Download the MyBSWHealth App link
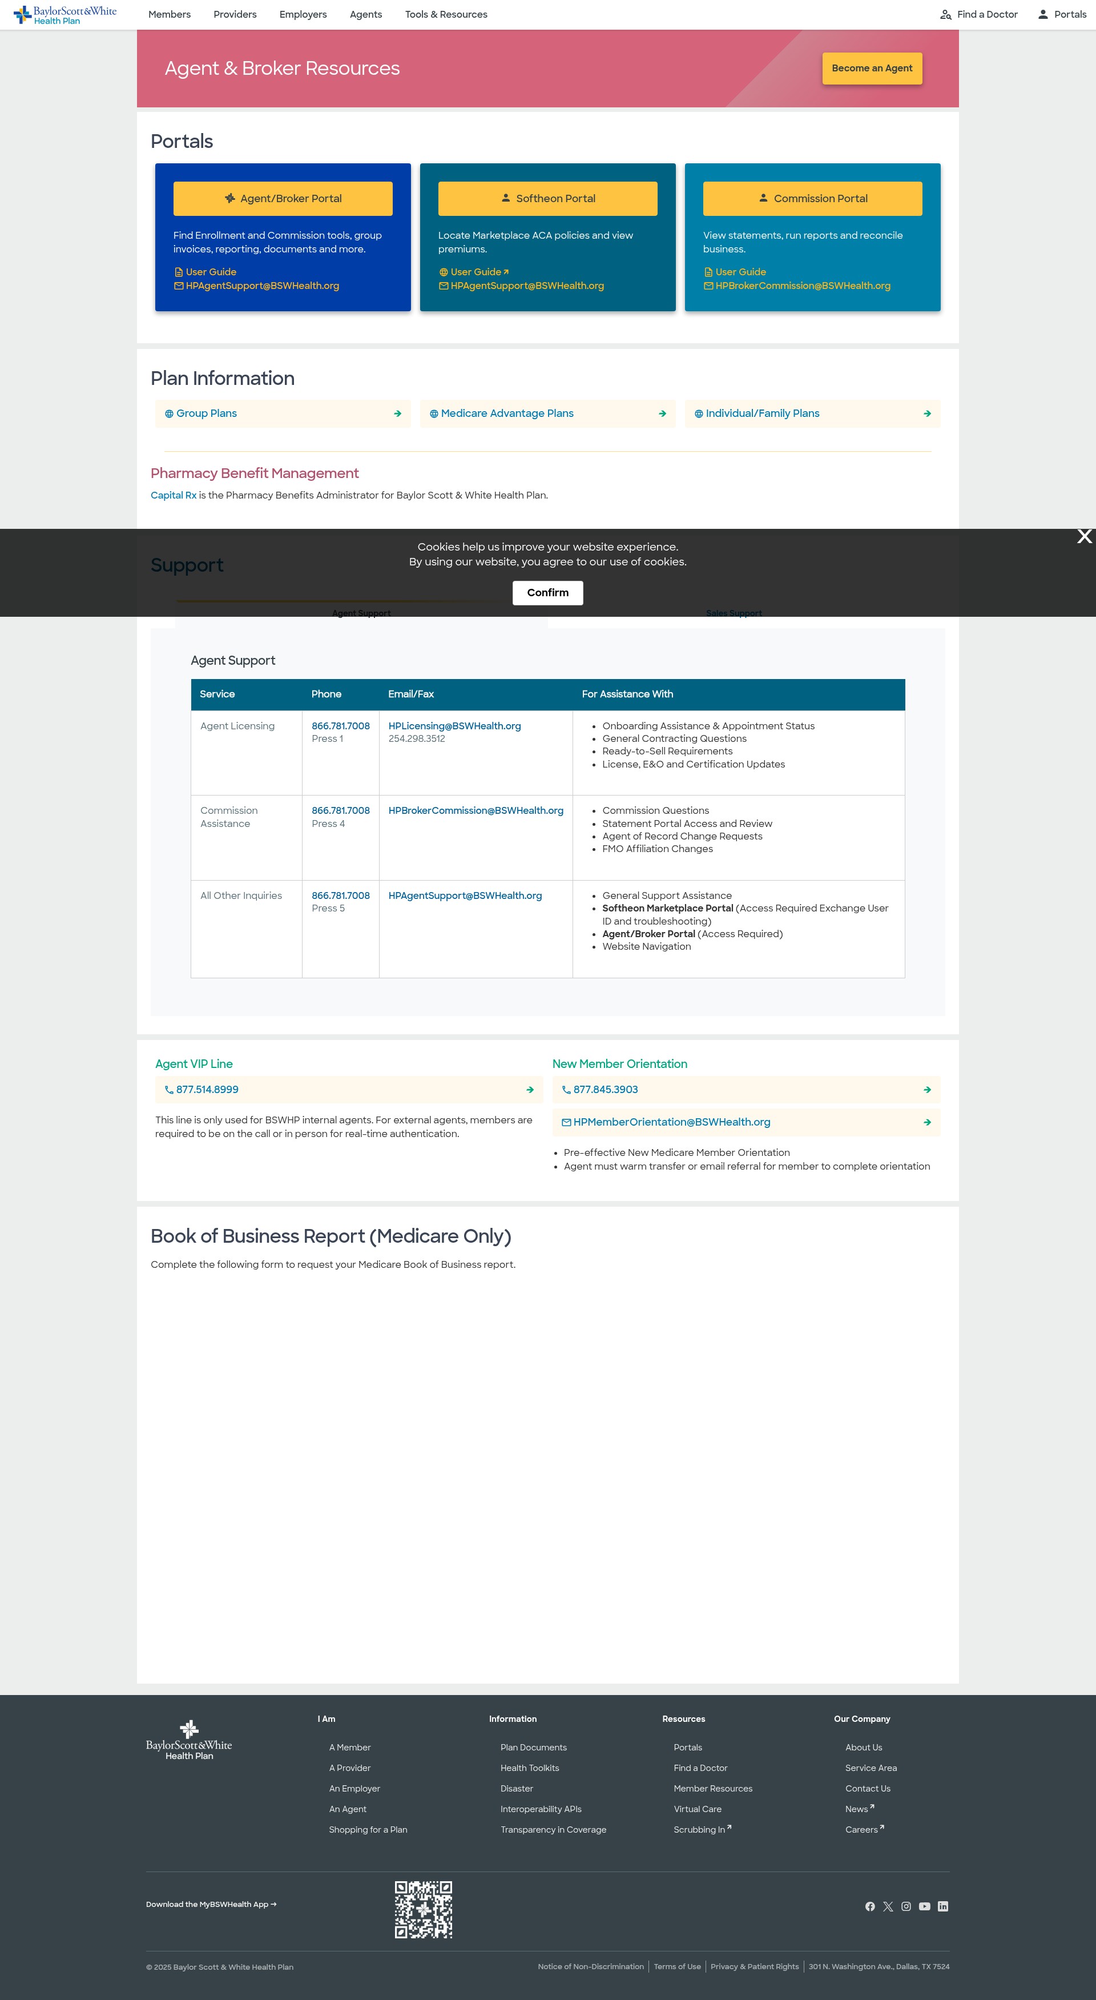This screenshot has width=1096, height=2000. (211, 1905)
